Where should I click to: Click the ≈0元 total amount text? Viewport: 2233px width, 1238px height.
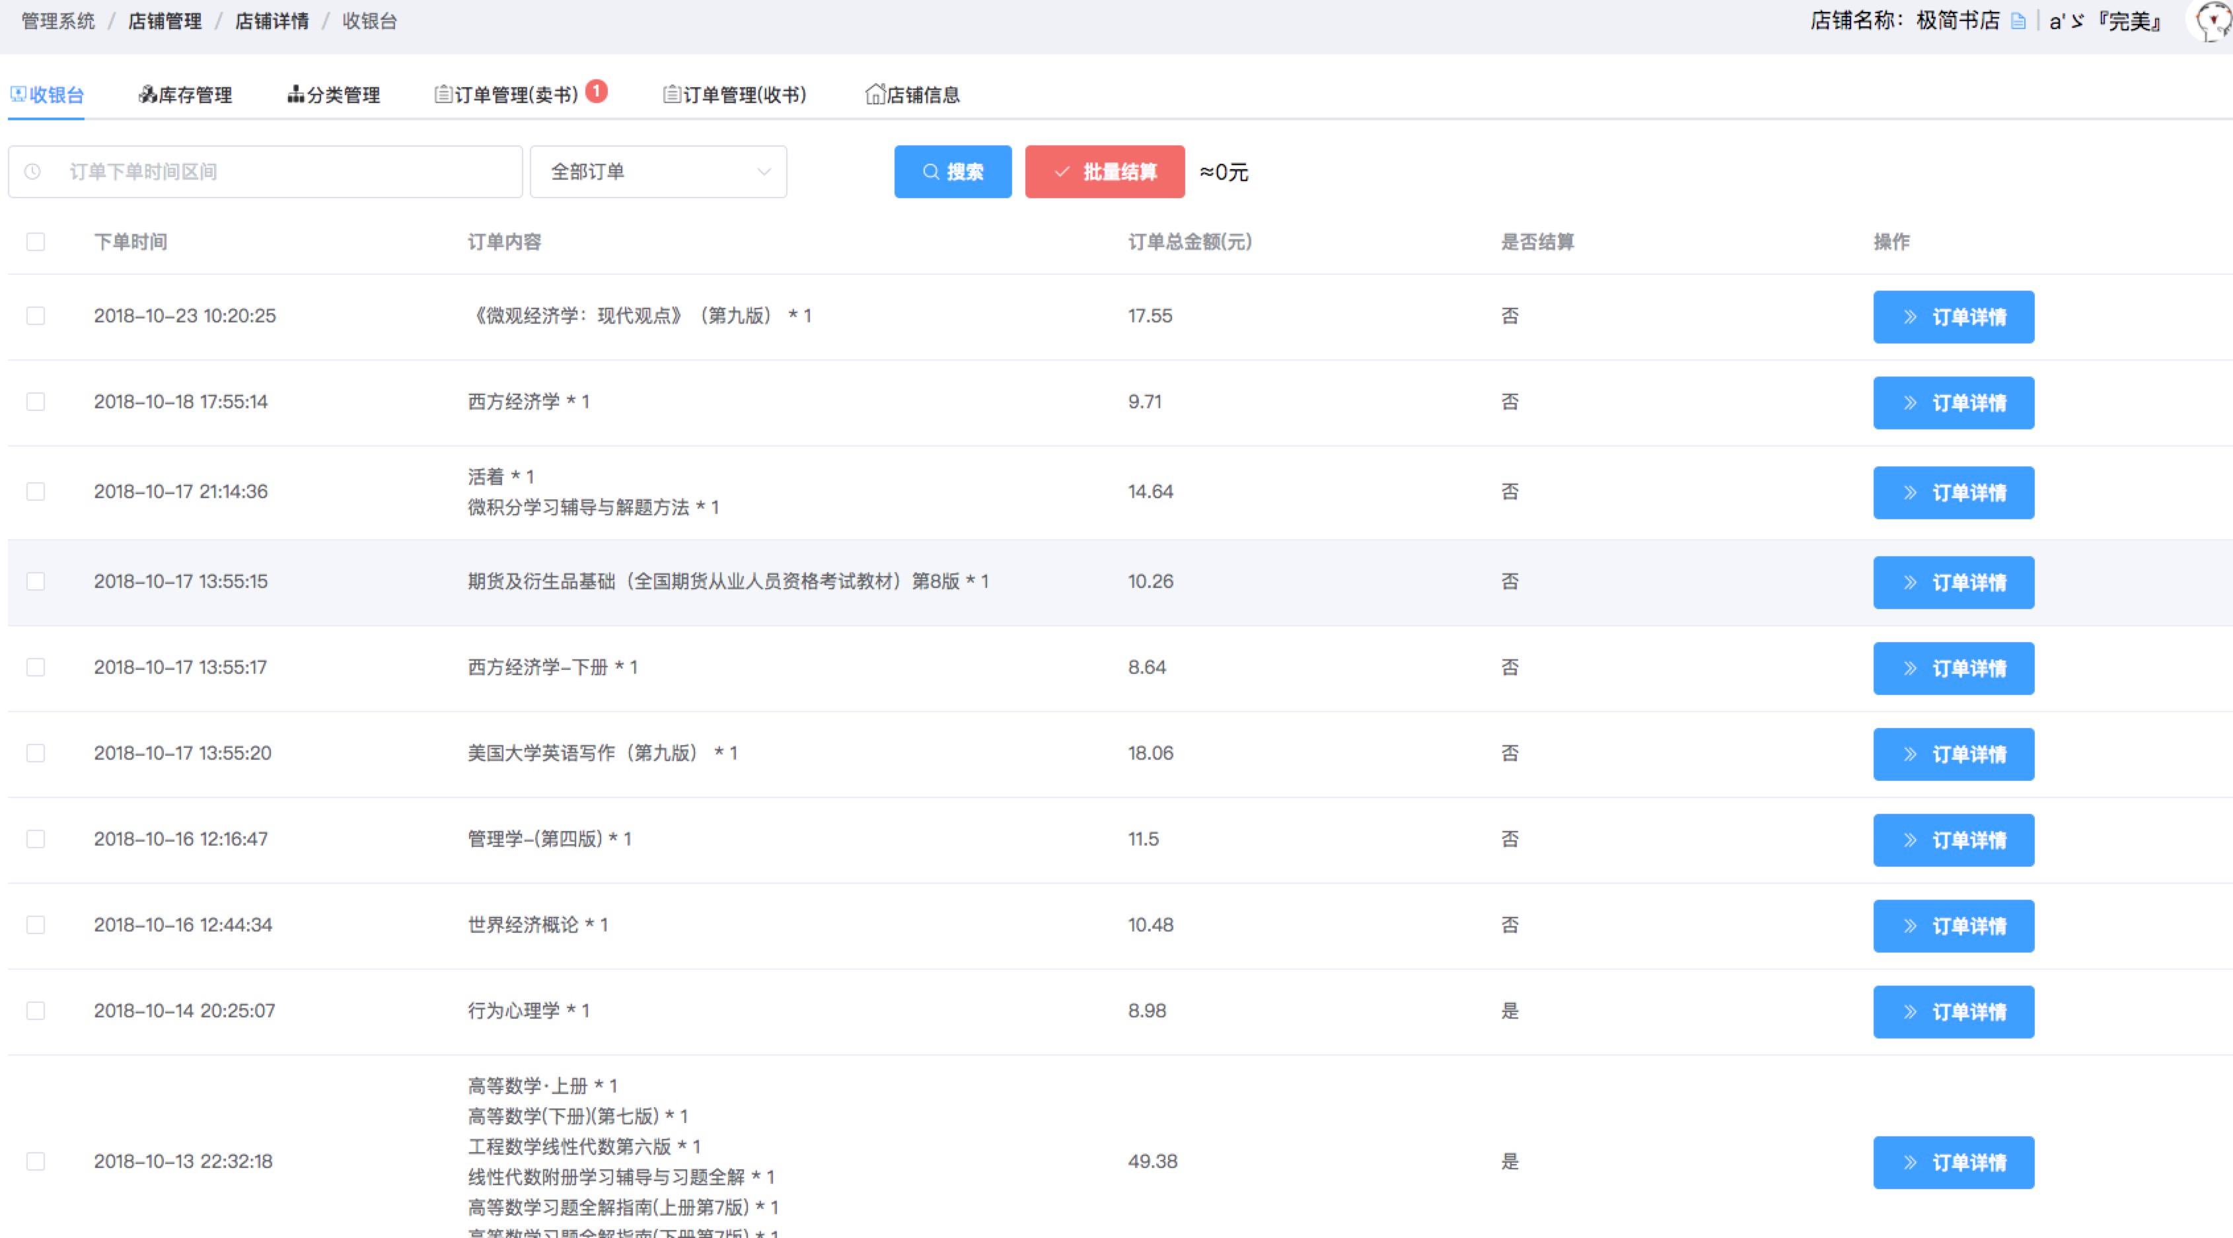pos(1224,172)
